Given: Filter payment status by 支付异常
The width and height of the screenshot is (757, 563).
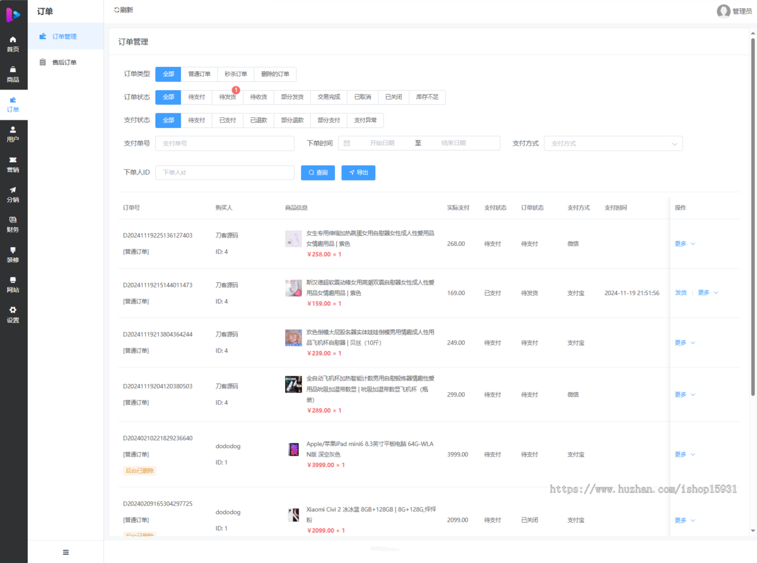Looking at the screenshot, I should point(365,120).
